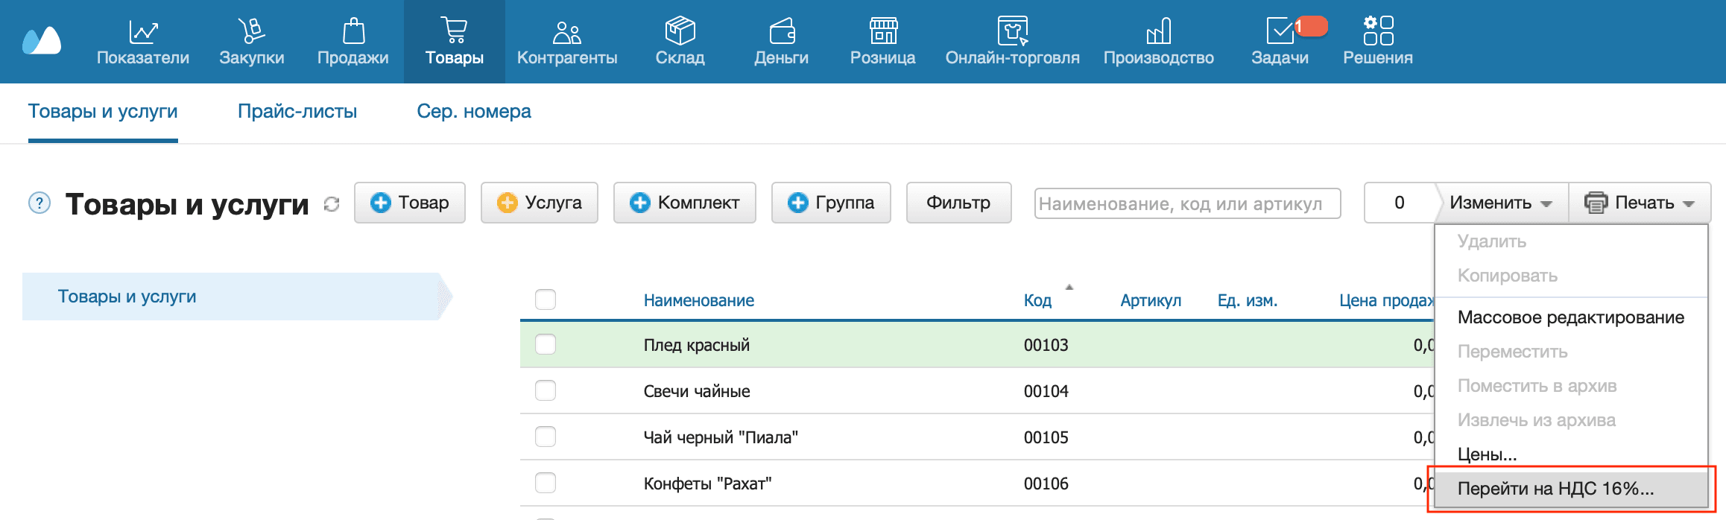Open the Показатели dashboard icon
This screenshot has height=520, width=1726.
[x=142, y=32]
